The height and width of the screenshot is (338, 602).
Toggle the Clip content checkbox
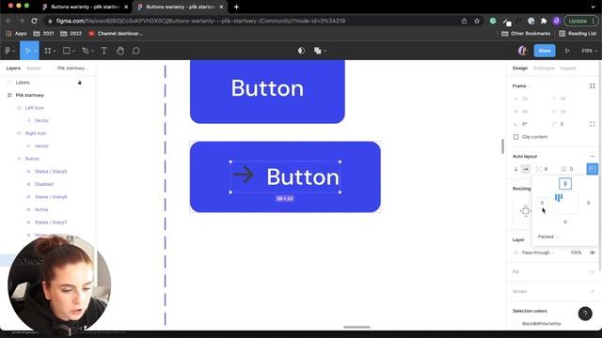click(516, 137)
